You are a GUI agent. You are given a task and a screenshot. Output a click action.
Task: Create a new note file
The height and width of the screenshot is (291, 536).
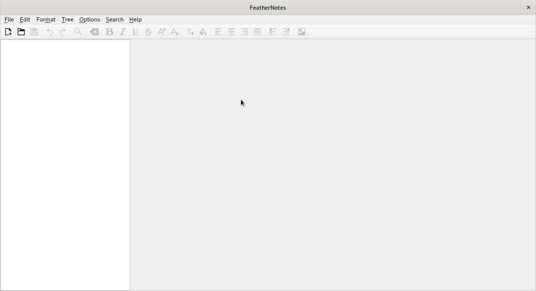click(x=8, y=32)
